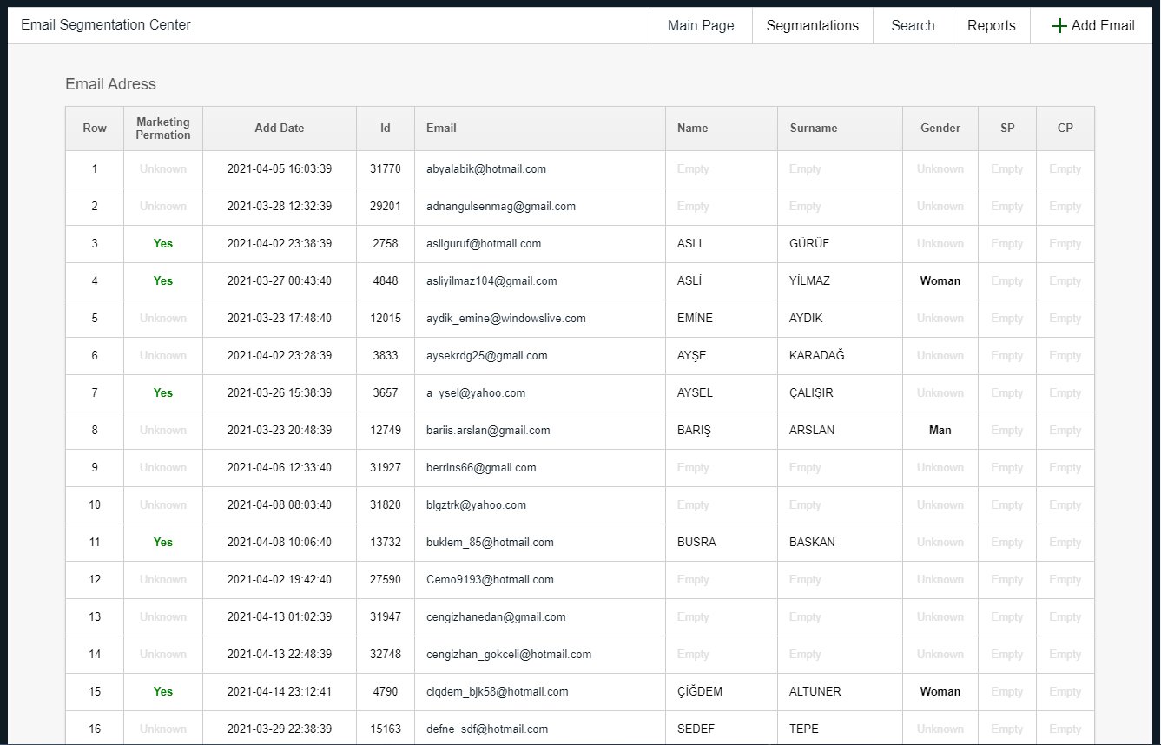
Task: Click Woman gender in the YİLMAZ row
Action: click(940, 281)
